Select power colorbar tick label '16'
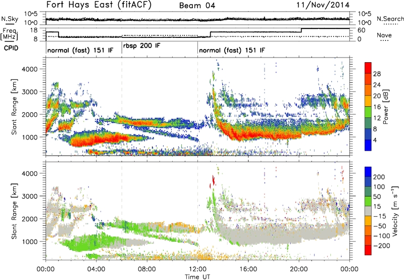Screen dimensions: 404x280 coord(377,107)
